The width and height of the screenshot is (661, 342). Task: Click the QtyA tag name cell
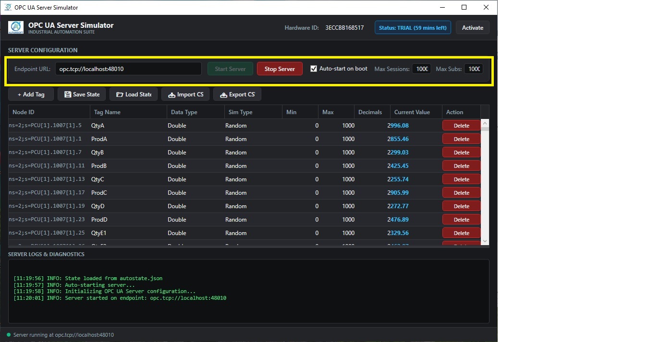(98, 126)
